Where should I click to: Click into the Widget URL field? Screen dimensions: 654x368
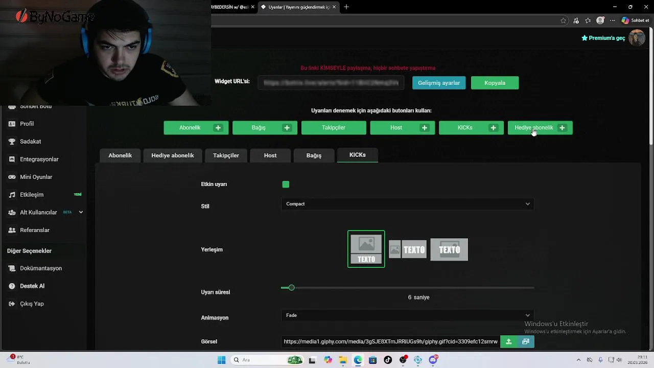331,83
